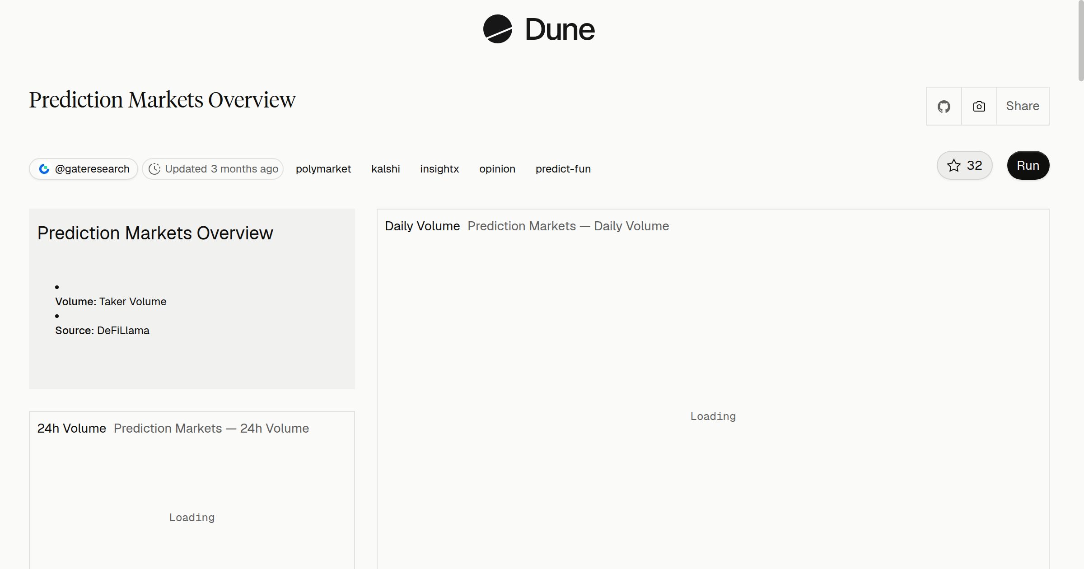
Task: Select the opinion tag
Action: pos(497,169)
